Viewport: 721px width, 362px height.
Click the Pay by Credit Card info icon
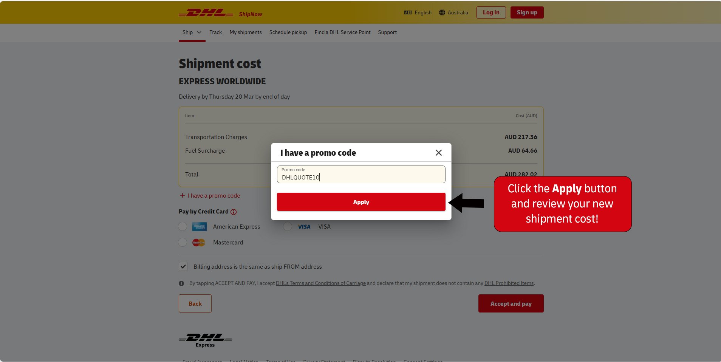pos(234,212)
